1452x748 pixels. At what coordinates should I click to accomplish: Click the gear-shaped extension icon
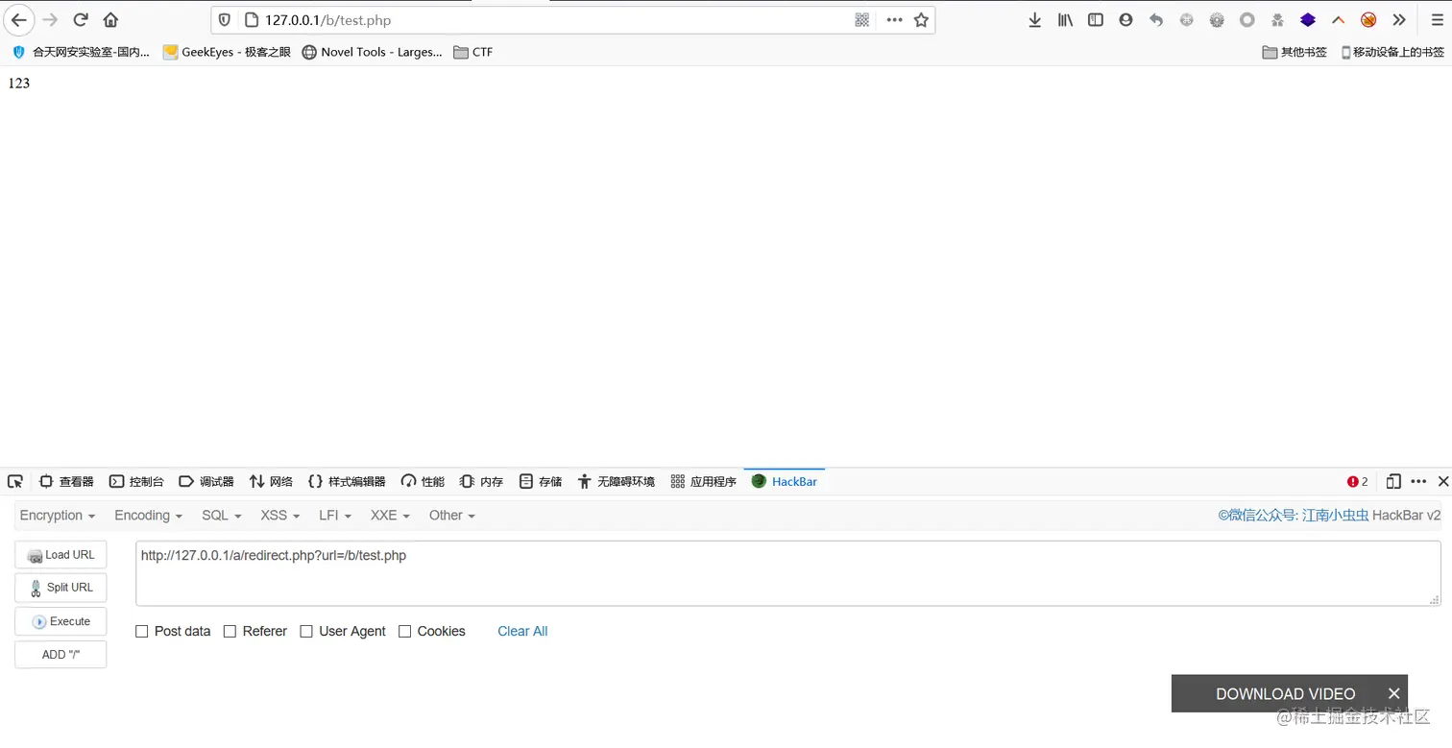click(1217, 19)
